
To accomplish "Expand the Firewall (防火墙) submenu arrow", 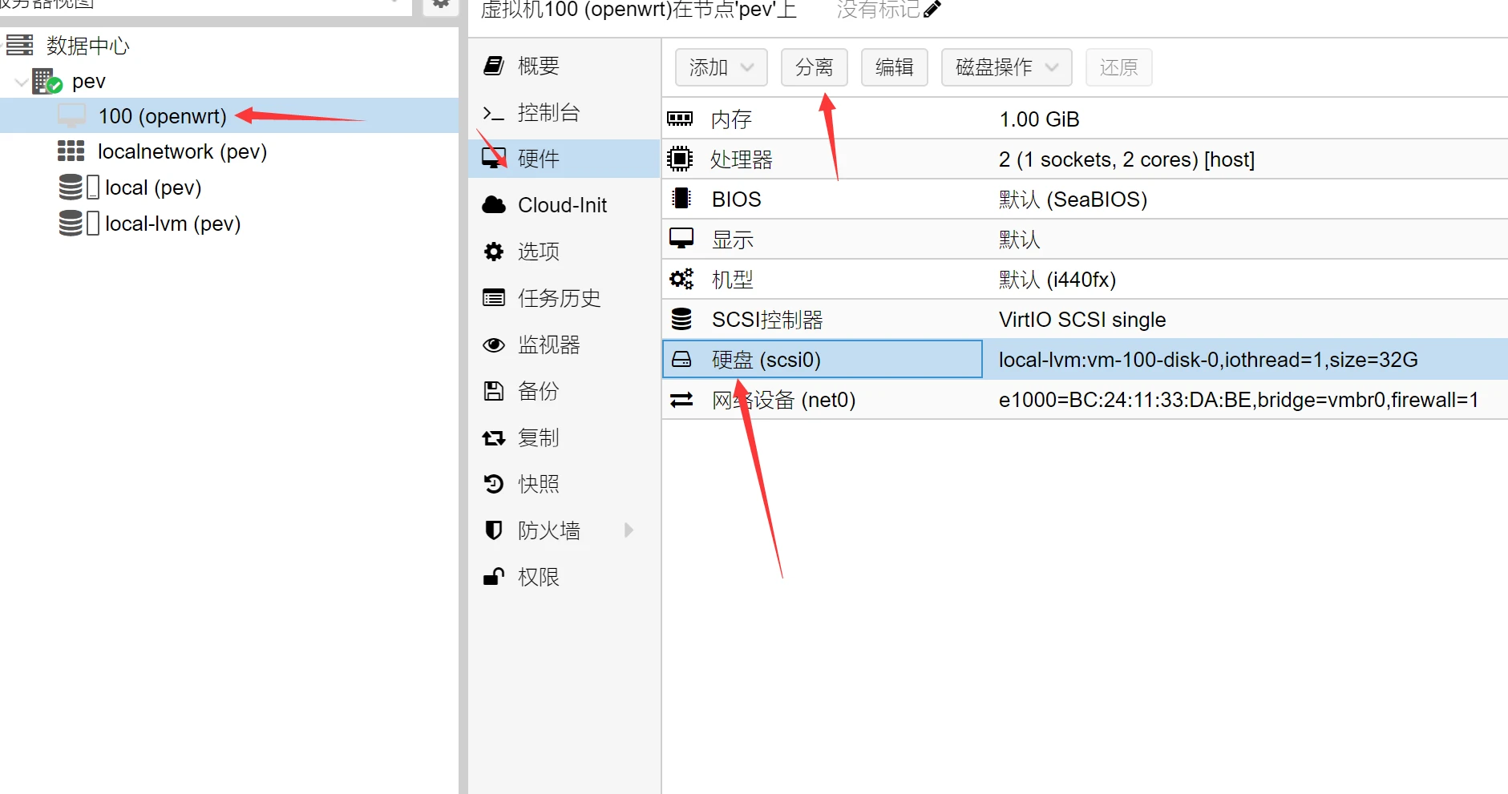I will pos(629,530).
